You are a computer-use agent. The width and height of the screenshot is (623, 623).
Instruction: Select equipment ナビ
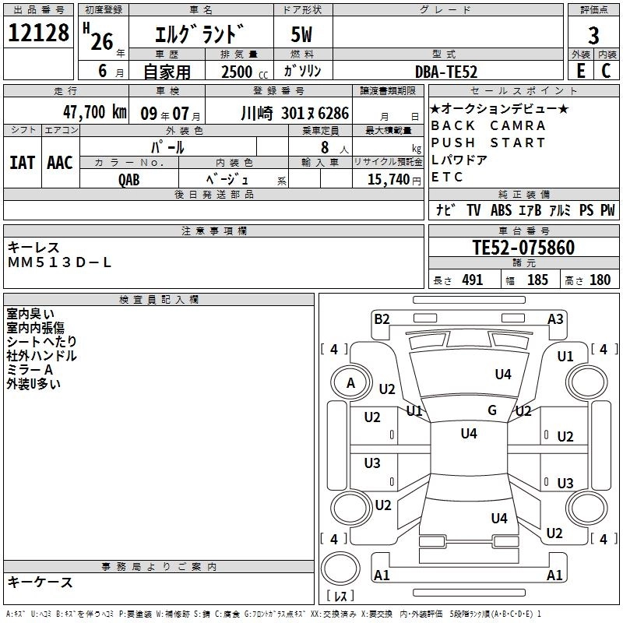[445, 209]
